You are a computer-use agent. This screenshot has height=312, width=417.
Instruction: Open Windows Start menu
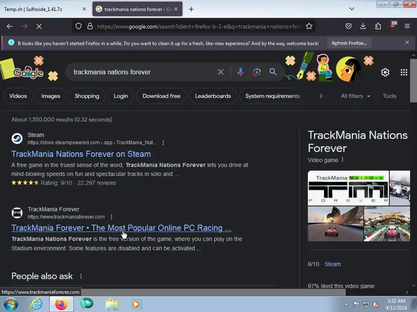pos(11,304)
